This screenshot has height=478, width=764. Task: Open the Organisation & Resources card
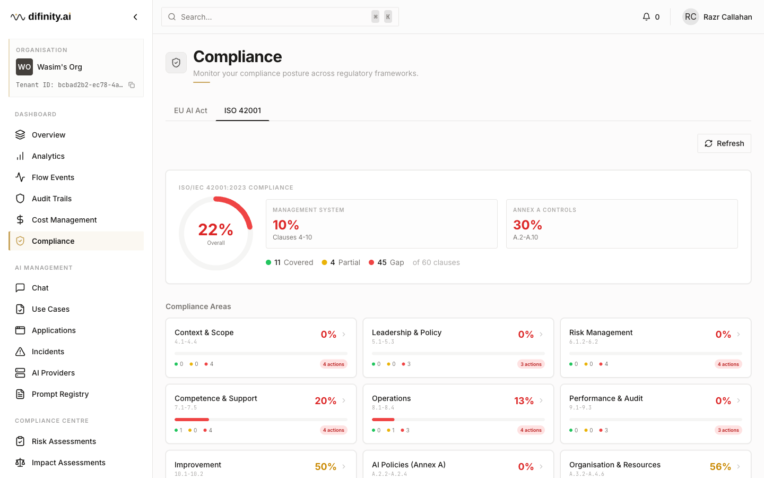coord(656,465)
